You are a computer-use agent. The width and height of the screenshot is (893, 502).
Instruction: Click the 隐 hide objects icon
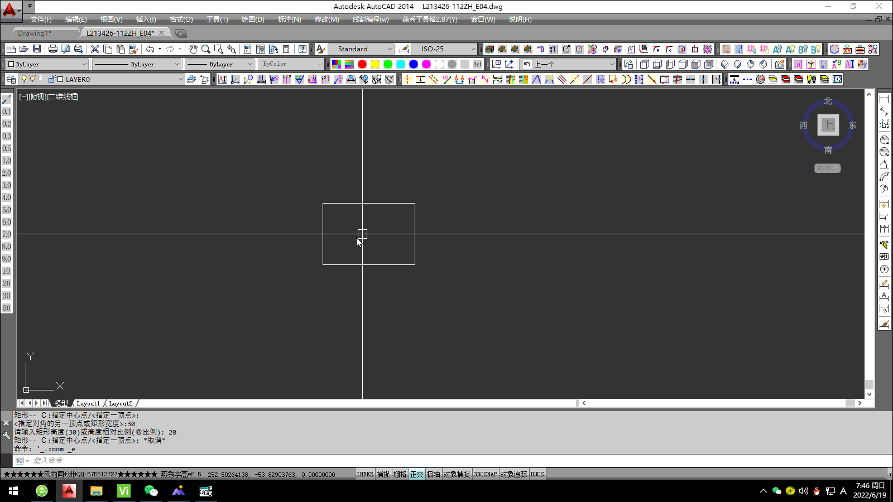click(726, 49)
